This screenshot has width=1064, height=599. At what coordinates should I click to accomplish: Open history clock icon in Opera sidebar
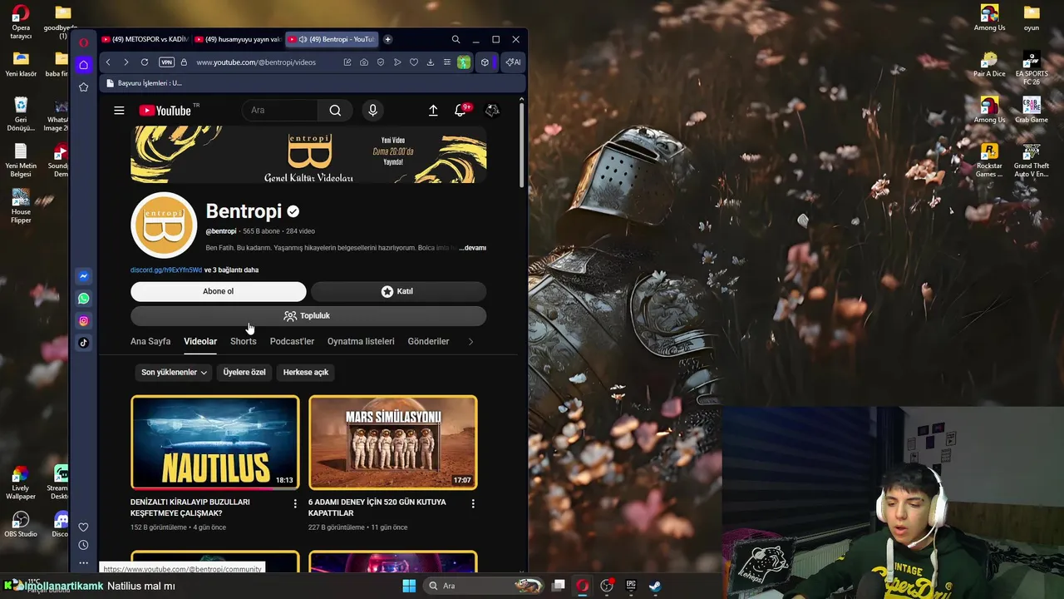click(83, 545)
